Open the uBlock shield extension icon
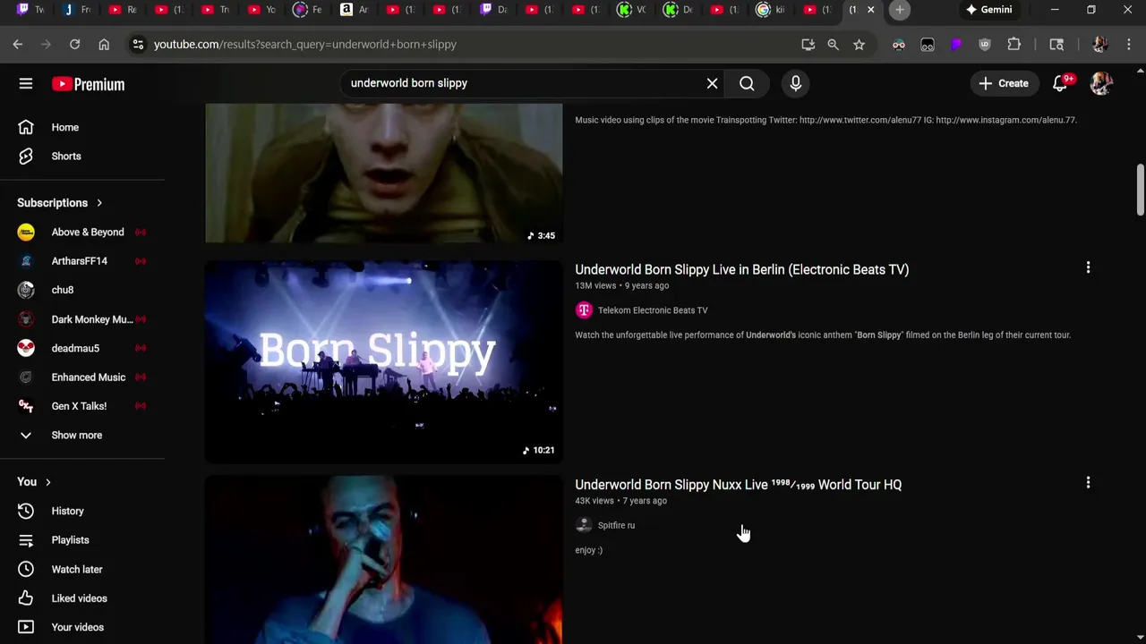 click(985, 44)
